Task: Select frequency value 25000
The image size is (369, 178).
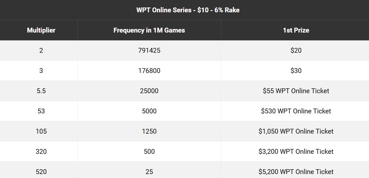Action: [x=149, y=91]
